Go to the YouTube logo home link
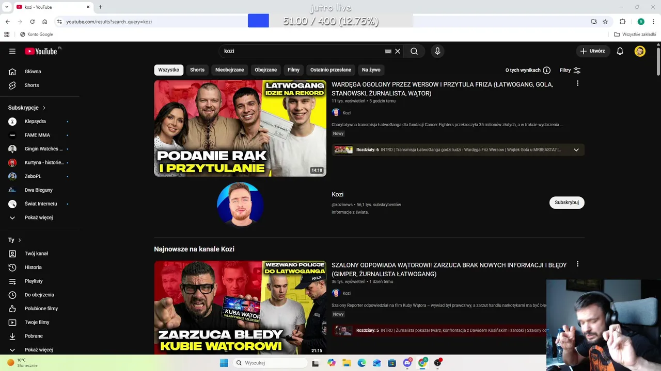 [x=41, y=51]
